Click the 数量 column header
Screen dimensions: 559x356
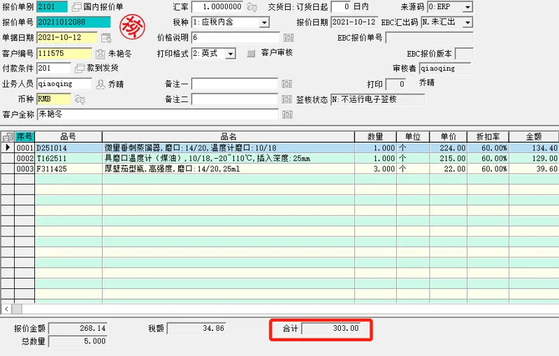pyautogui.click(x=375, y=136)
